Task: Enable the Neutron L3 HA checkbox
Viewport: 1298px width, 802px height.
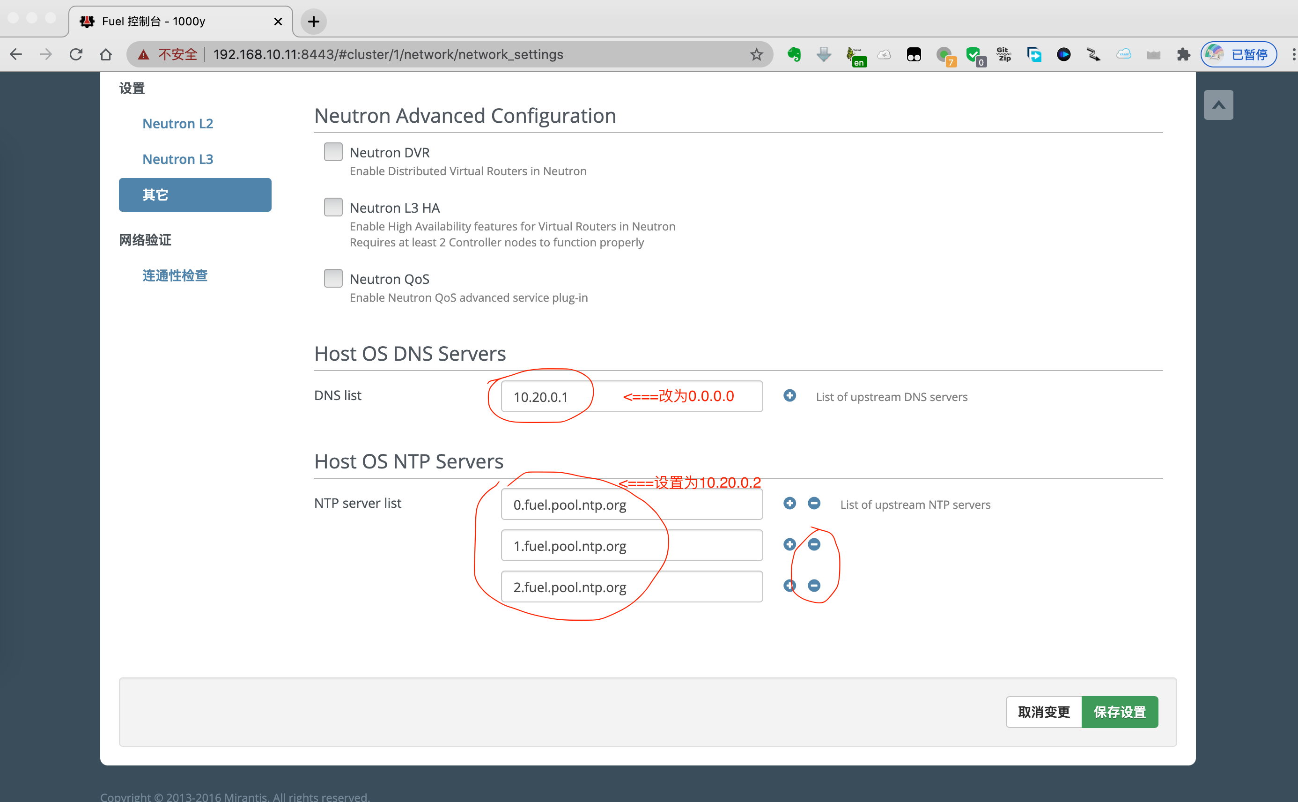Action: (333, 207)
